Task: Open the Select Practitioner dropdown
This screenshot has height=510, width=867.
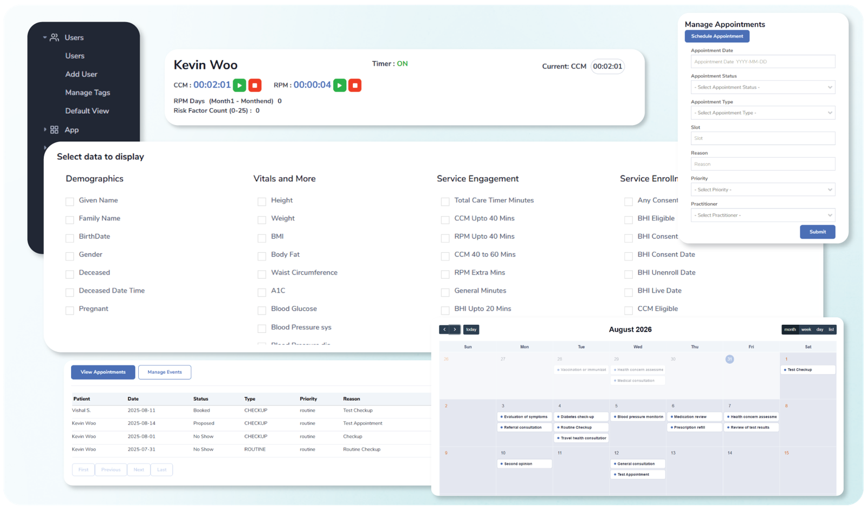Action: 763,215
